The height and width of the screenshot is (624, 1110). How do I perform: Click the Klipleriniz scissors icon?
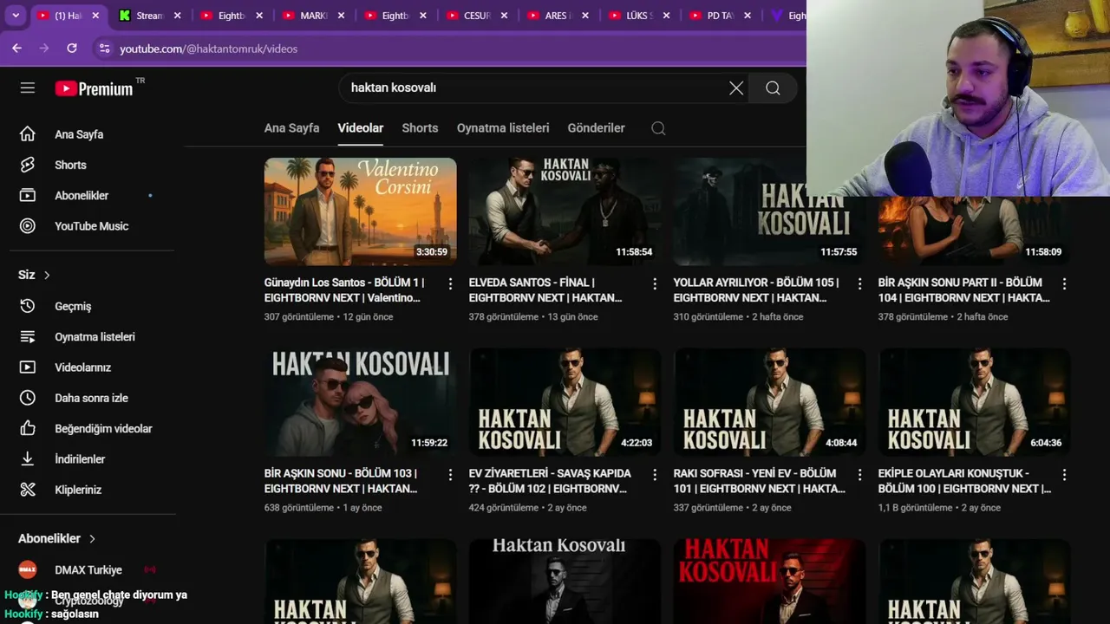point(28,490)
